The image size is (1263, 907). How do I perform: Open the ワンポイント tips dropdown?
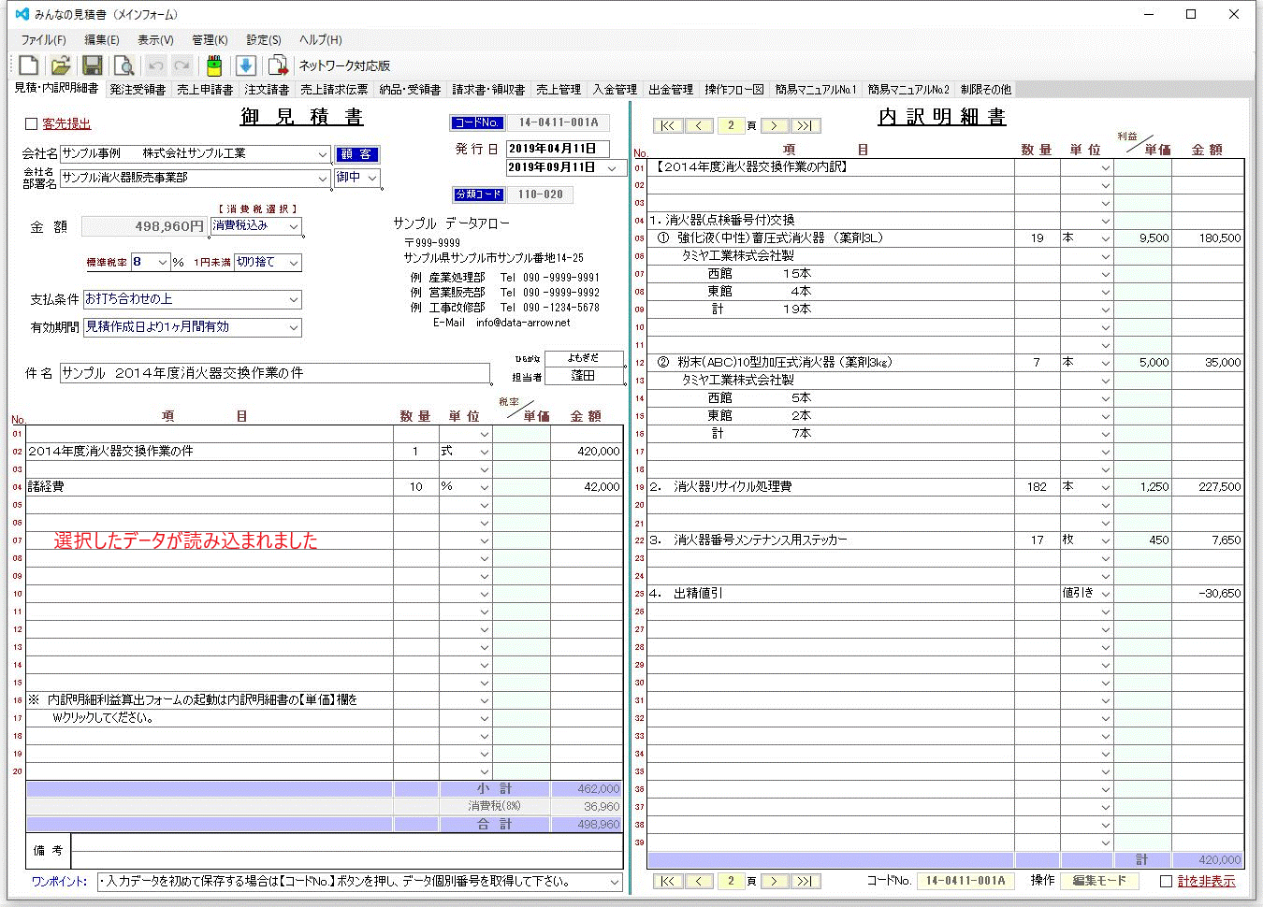(615, 882)
